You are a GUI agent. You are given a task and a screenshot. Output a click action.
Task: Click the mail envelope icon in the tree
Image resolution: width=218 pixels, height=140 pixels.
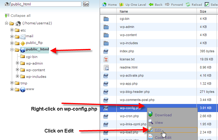(x=23, y=37)
